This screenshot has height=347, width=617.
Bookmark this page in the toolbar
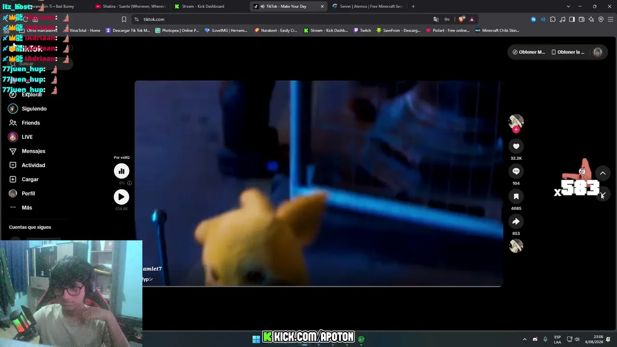pyautogui.click(x=124, y=19)
